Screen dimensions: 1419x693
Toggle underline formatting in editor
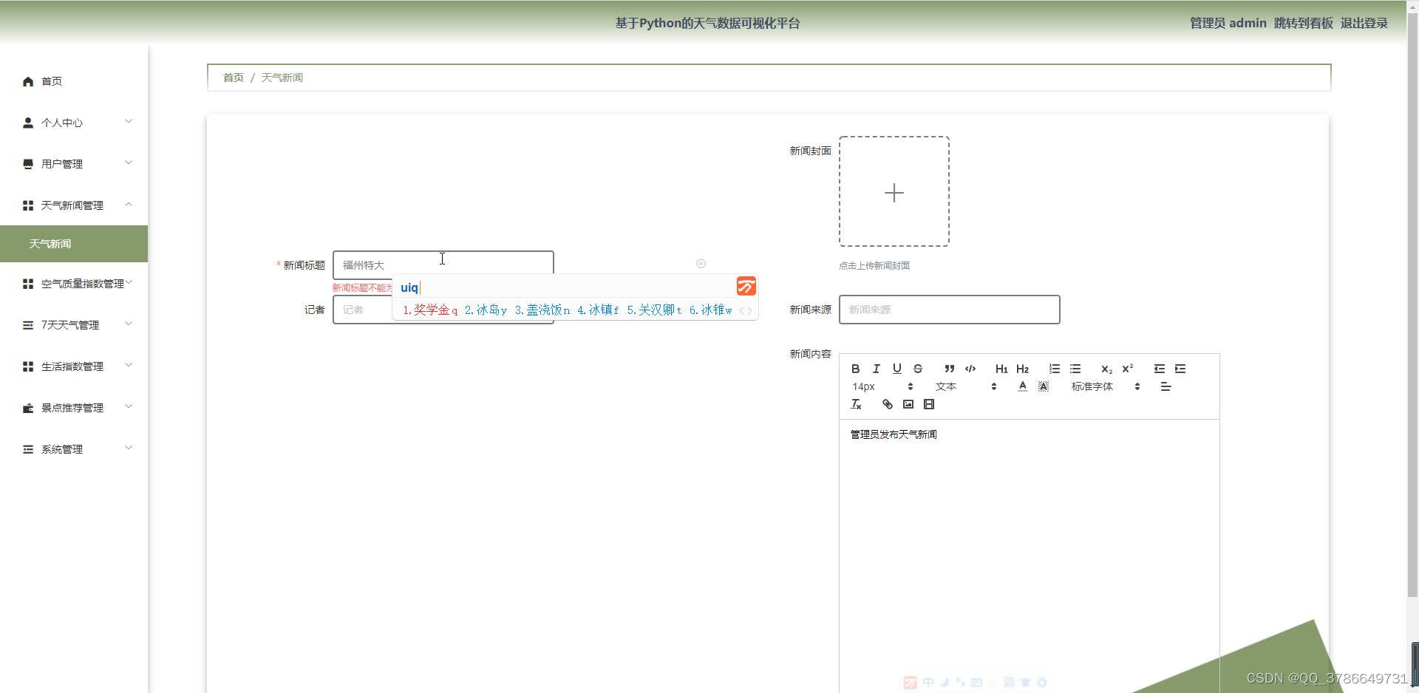896,369
